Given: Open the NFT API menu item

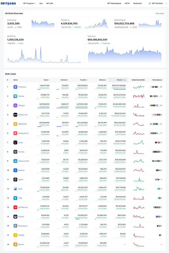Looking at the screenshot, I should pyautogui.click(x=50, y=3).
